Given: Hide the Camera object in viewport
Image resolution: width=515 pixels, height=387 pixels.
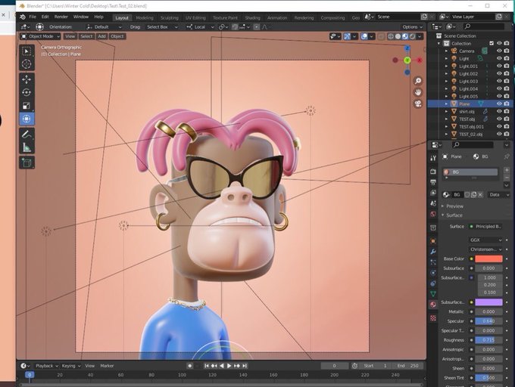Looking at the screenshot, I should coord(499,51).
